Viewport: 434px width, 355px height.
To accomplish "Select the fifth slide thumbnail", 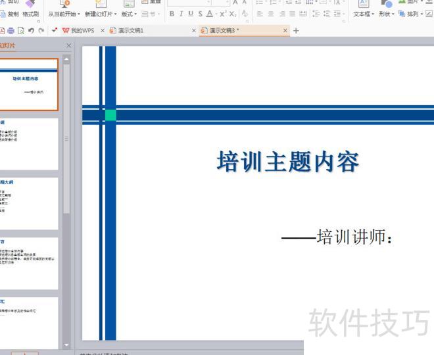I will pyautogui.click(x=29, y=323).
